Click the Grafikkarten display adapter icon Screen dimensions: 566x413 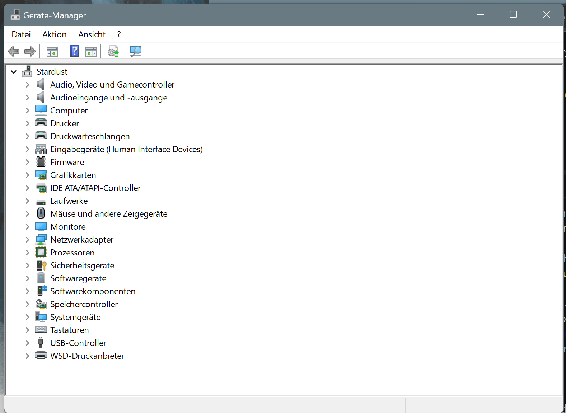(41, 175)
